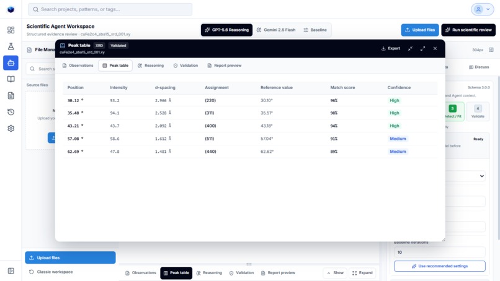Open bottom bar Validation tab
This screenshot has height=281, width=500.
tap(242, 273)
